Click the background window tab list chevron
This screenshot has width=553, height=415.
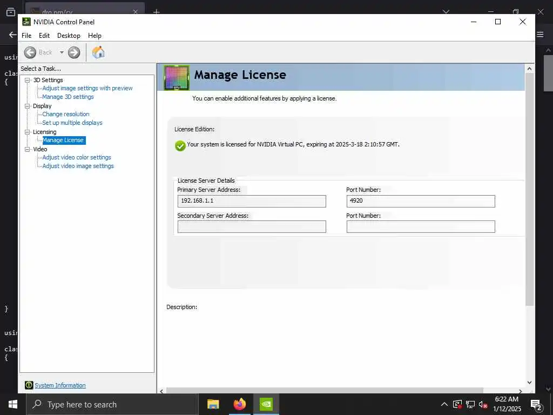click(446, 12)
